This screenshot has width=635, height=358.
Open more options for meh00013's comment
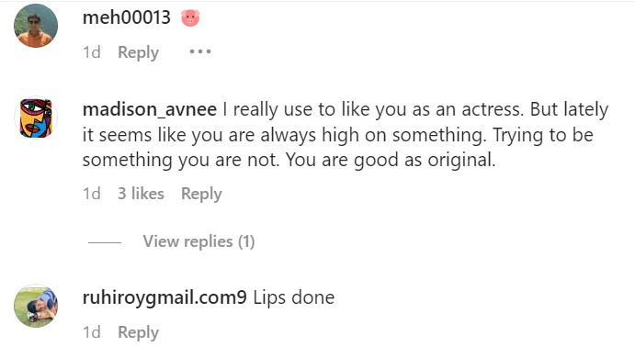pos(200,51)
